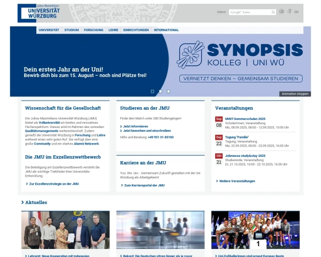
Task: Open the Forschung link in text
Action: 82,135
